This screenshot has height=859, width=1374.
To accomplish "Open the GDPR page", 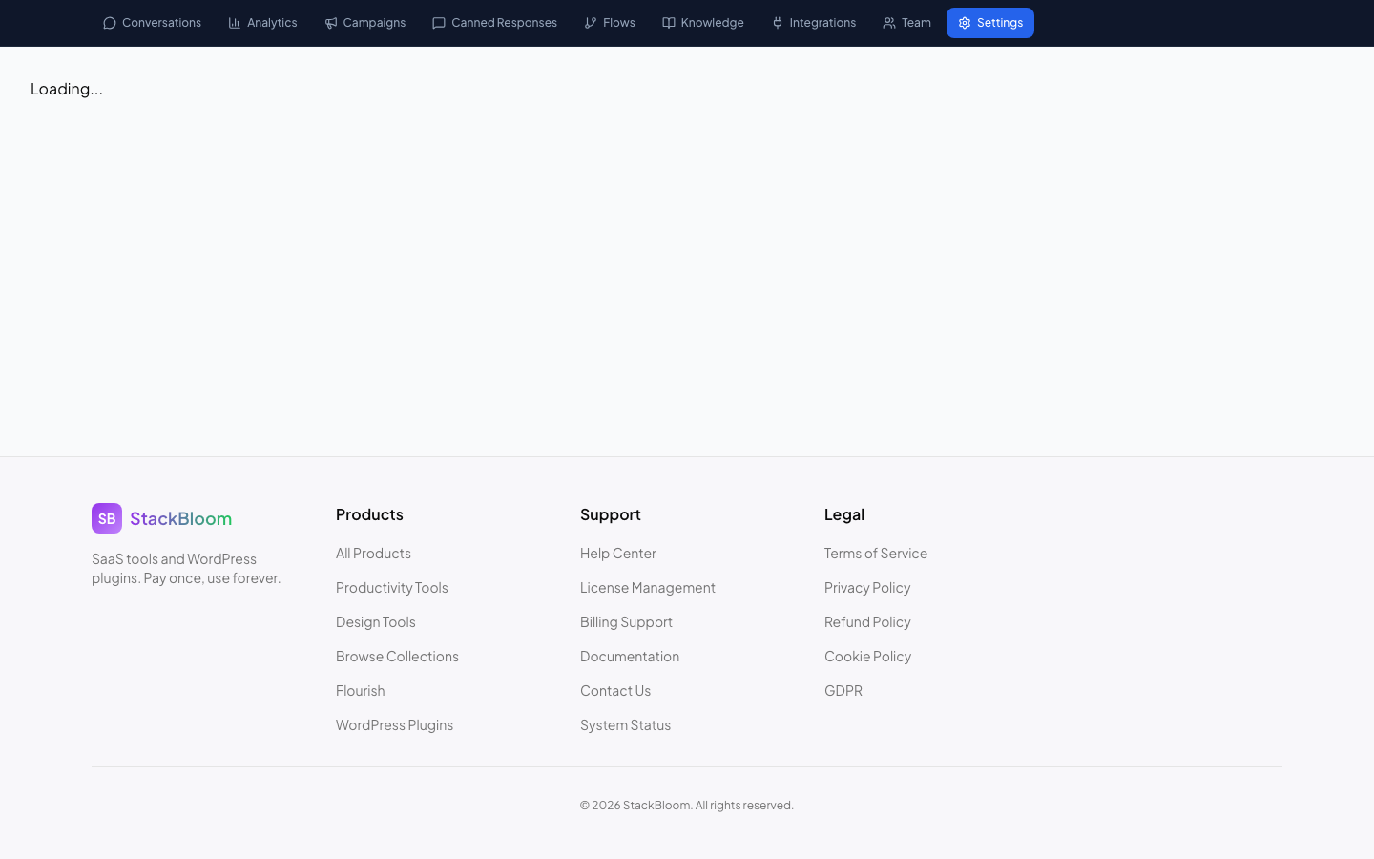I will (843, 690).
